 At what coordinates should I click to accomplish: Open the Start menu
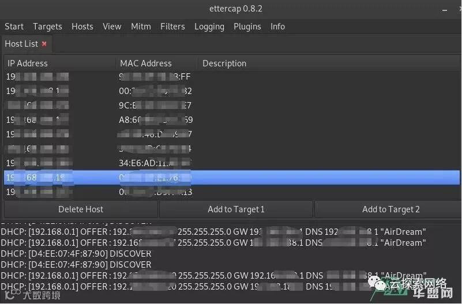coord(14,27)
